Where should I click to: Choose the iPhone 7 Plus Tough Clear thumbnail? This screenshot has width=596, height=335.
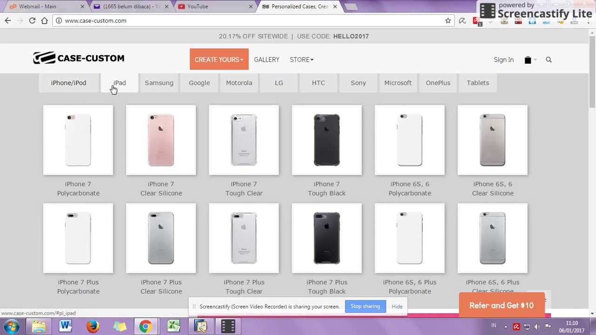(x=244, y=238)
